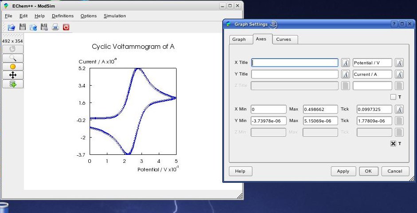Click the Y Max field showing 5.15069e-06
Screen dimensions: 417x213
coord(320,120)
